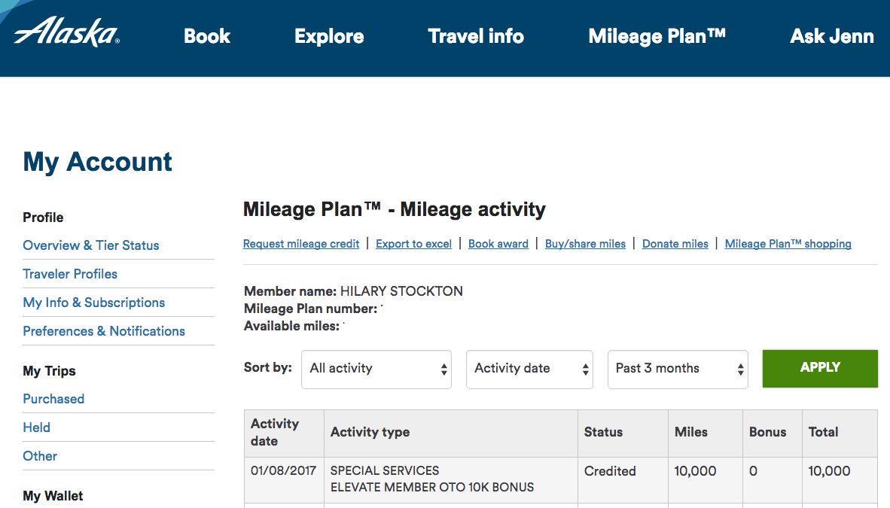Open the Explore menu
This screenshot has width=890, height=508.
click(x=329, y=36)
